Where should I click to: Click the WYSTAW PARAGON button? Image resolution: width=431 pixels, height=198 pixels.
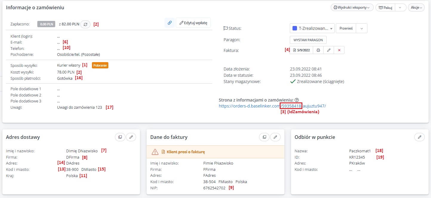(308, 40)
